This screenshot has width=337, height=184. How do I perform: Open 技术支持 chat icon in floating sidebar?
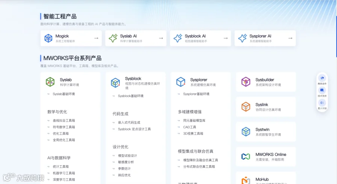click(x=322, y=90)
